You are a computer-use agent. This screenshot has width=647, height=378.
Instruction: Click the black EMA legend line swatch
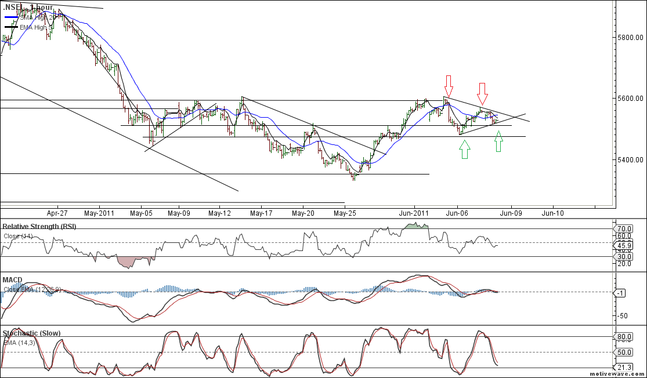point(11,27)
